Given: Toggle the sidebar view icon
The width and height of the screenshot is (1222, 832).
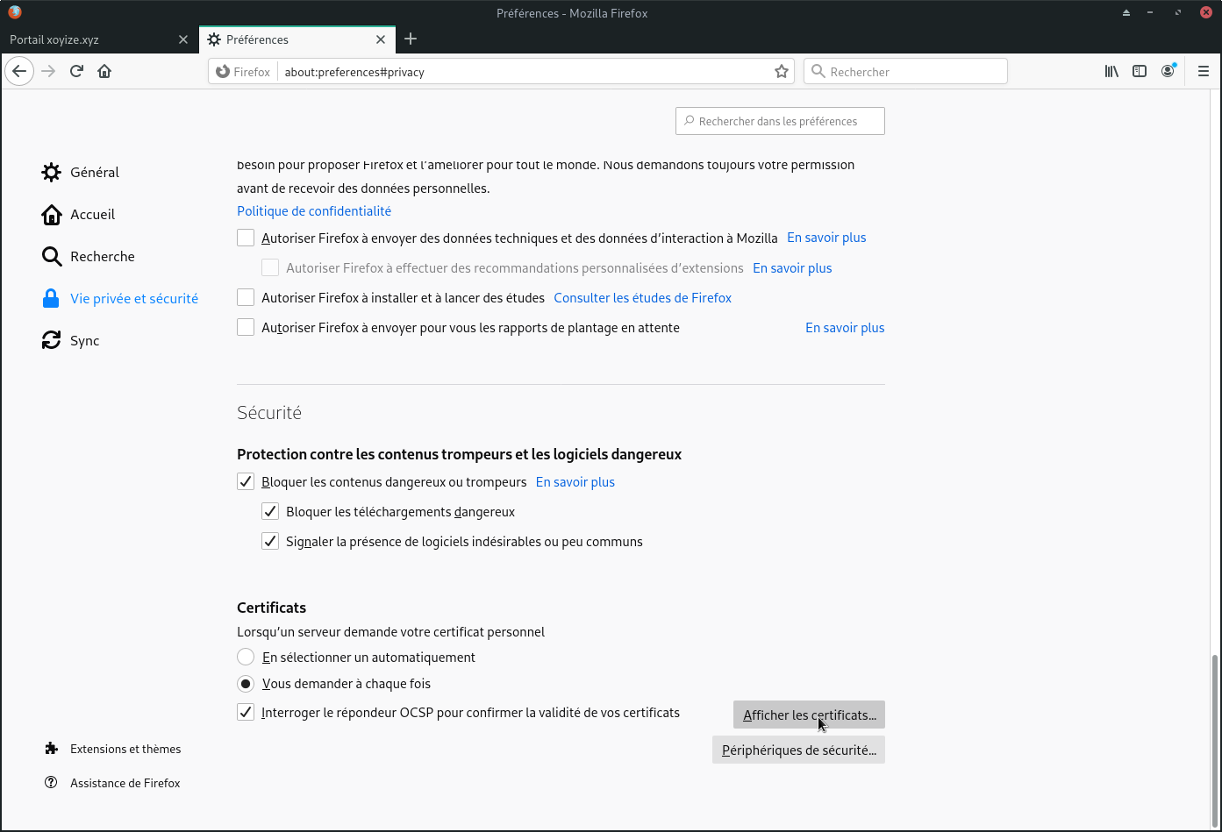Looking at the screenshot, I should [x=1140, y=71].
